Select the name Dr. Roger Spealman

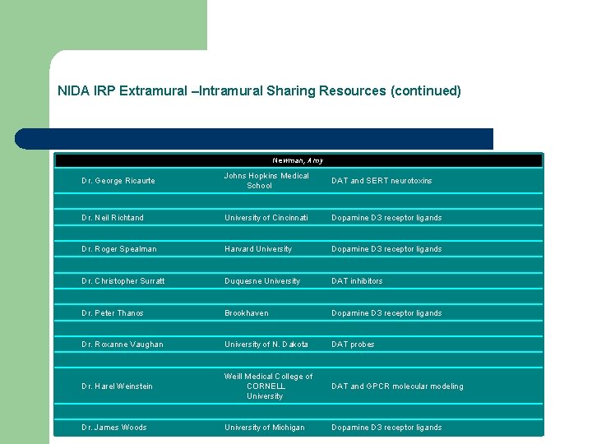[119, 249]
